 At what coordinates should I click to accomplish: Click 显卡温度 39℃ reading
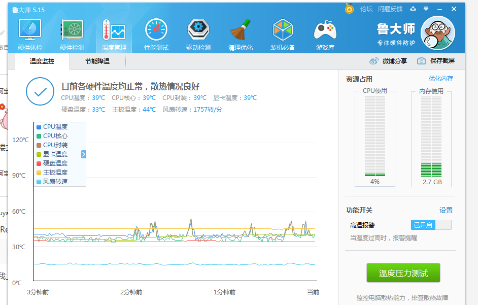(x=235, y=97)
